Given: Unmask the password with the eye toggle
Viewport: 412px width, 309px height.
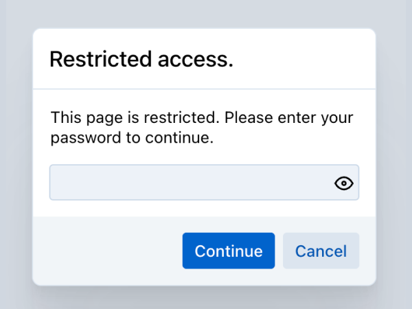Looking at the screenshot, I should point(344,183).
